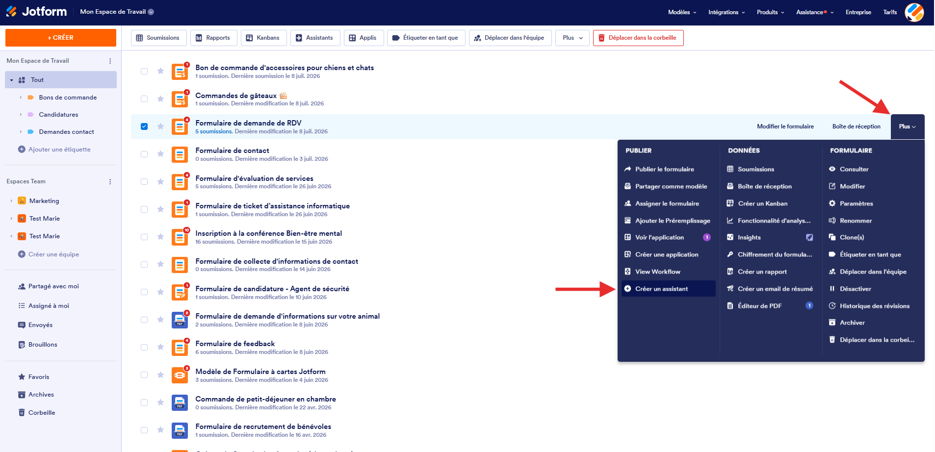Expand the Modèles menu
Screen dimensions: 935x452
click(x=682, y=12)
